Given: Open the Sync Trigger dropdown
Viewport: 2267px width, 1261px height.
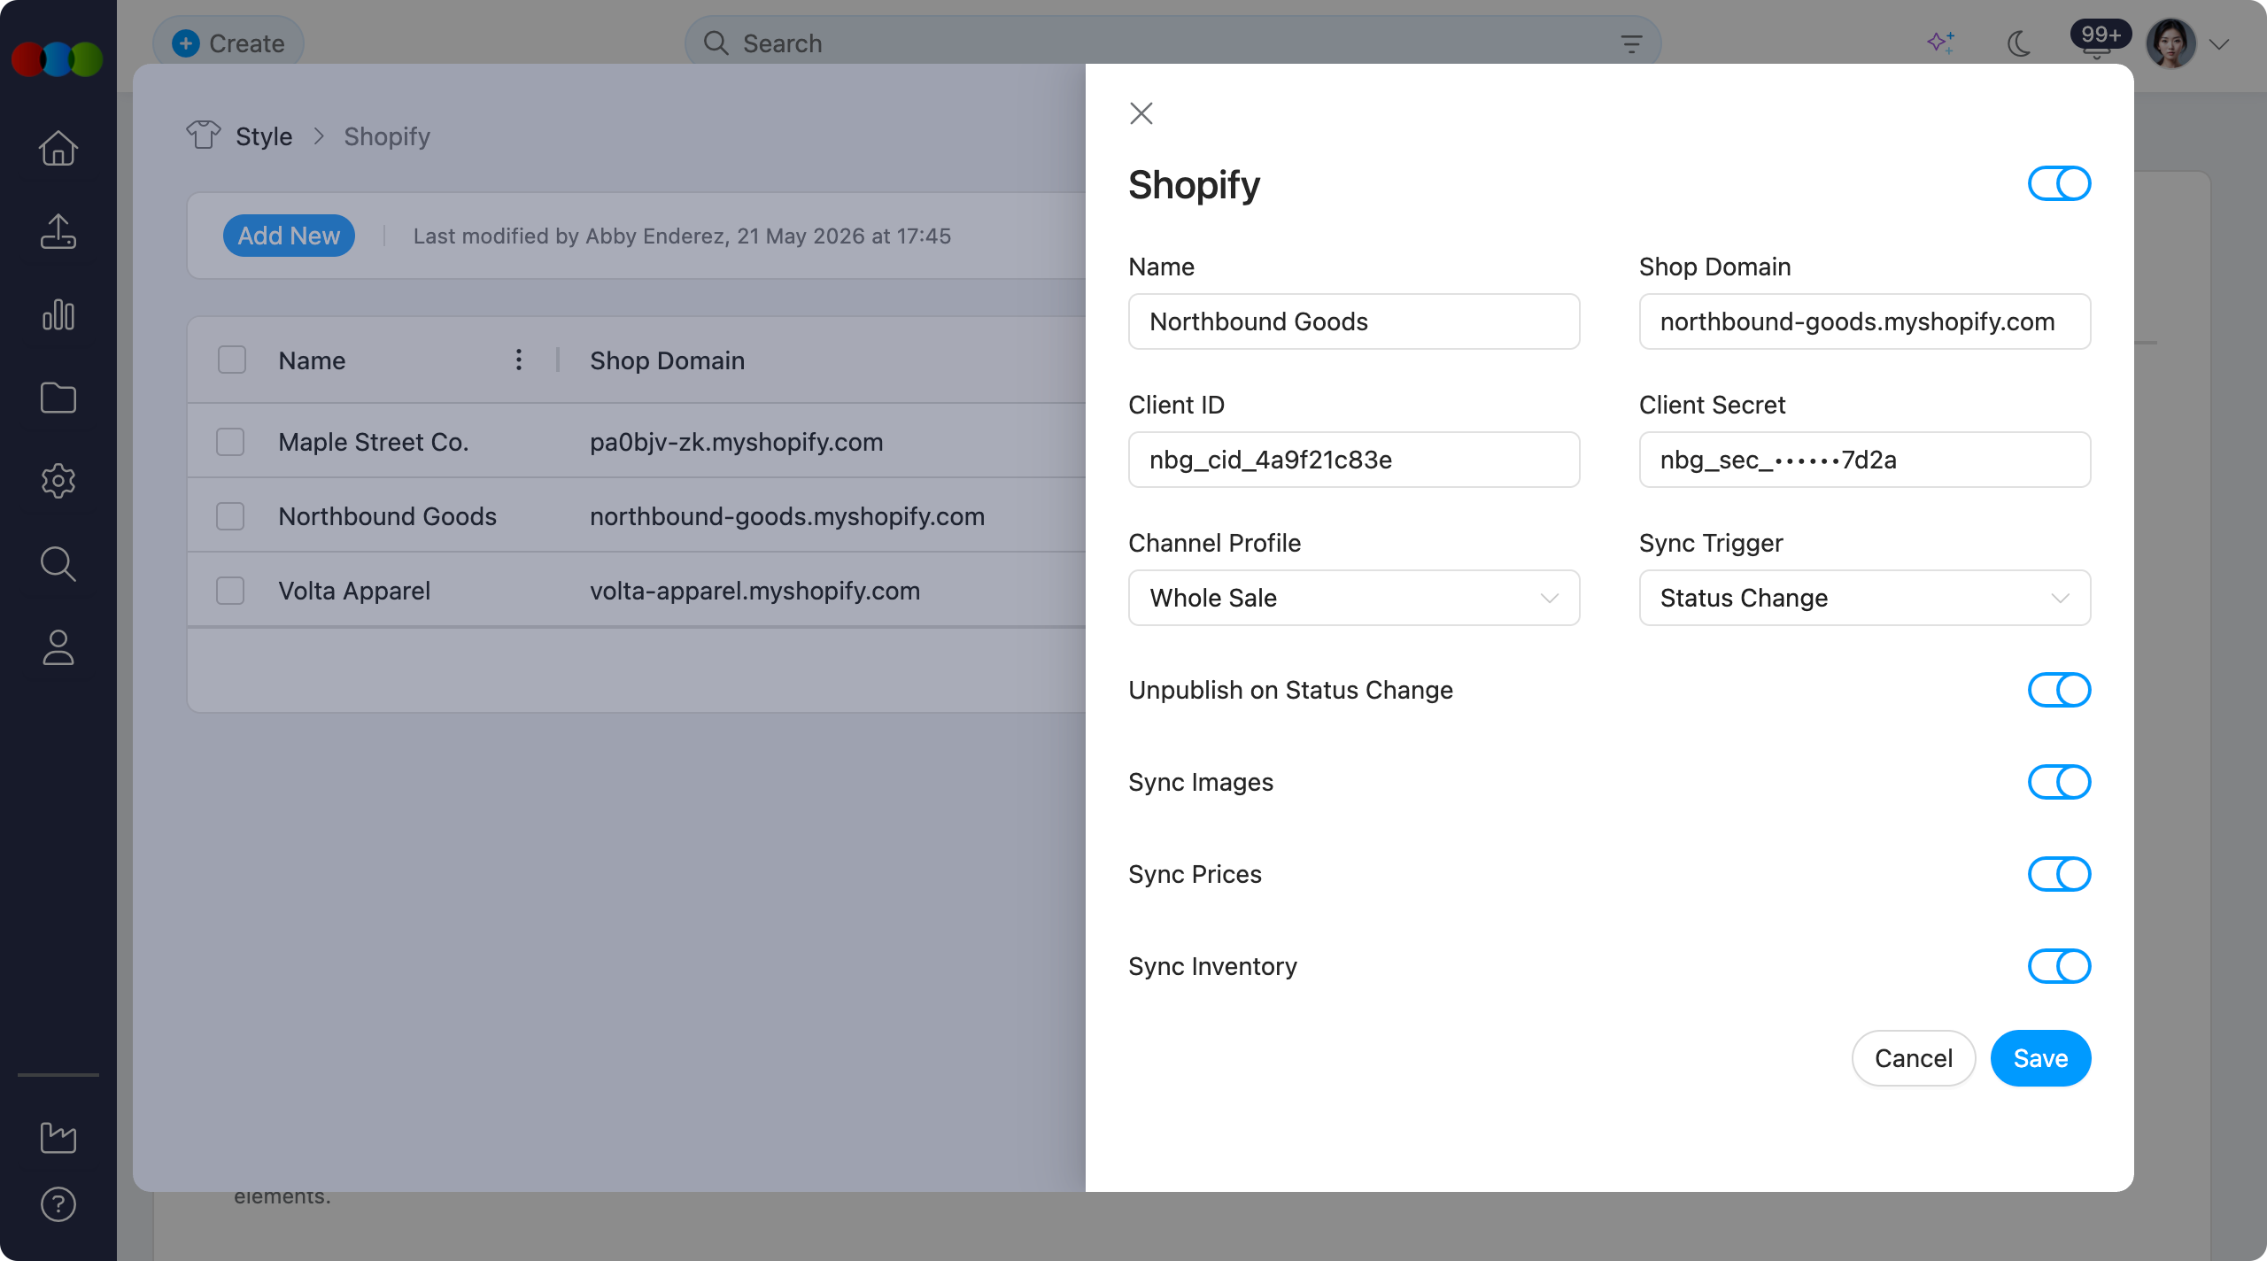Looking at the screenshot, I should pyautogui.click(x=1865, y=598).
